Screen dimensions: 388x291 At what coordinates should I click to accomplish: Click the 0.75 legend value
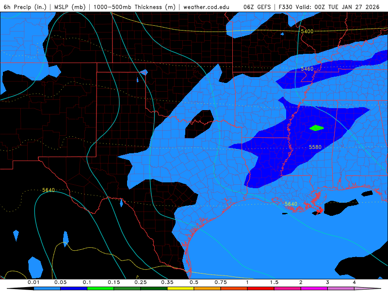(x=221, y=282)
